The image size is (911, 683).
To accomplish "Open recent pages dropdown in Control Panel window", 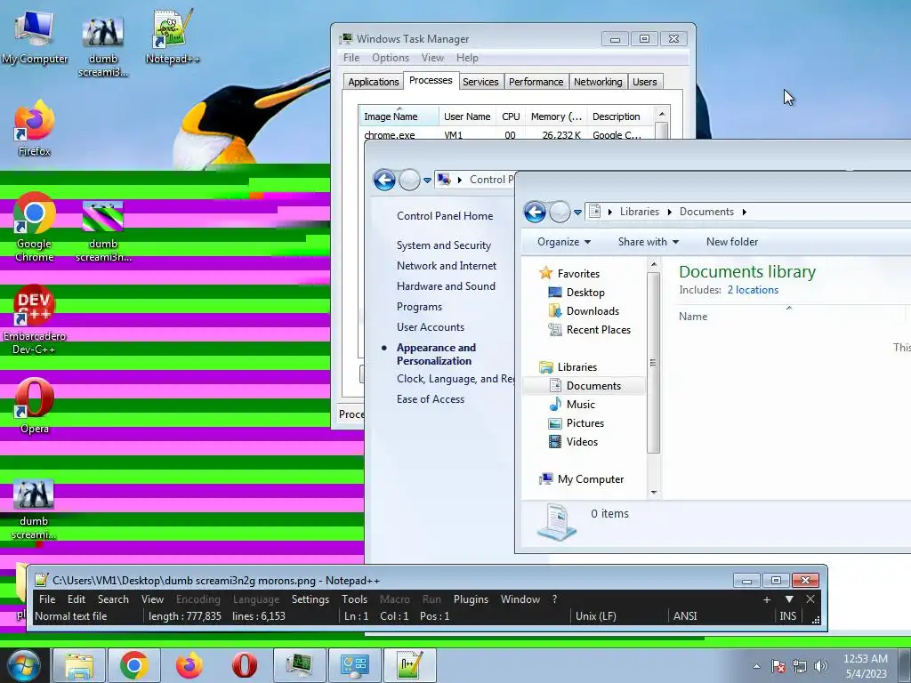I will pyautogui.click(x=427, y=181).
